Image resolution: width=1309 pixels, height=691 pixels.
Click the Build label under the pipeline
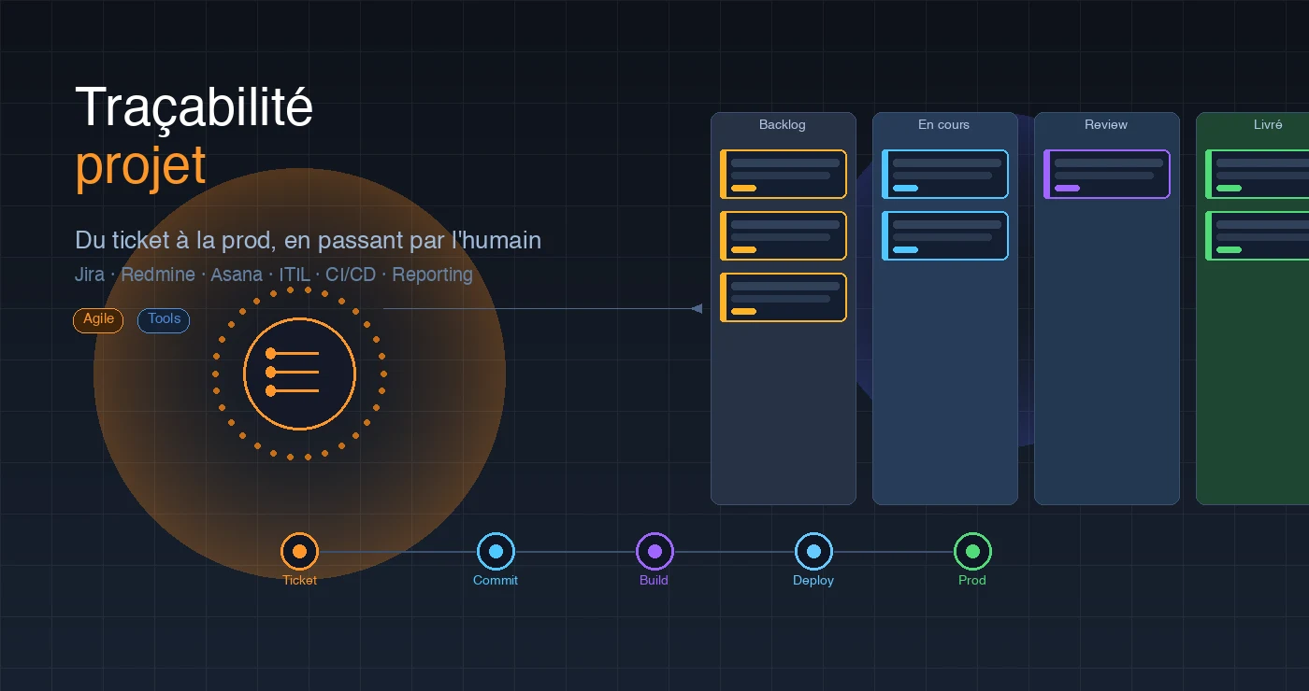(x=654, y=580)
